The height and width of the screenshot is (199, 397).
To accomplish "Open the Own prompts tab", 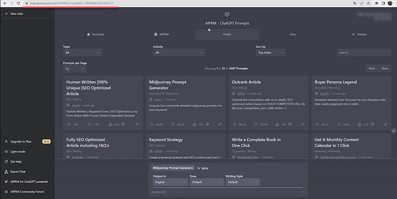I will point(293,34).
